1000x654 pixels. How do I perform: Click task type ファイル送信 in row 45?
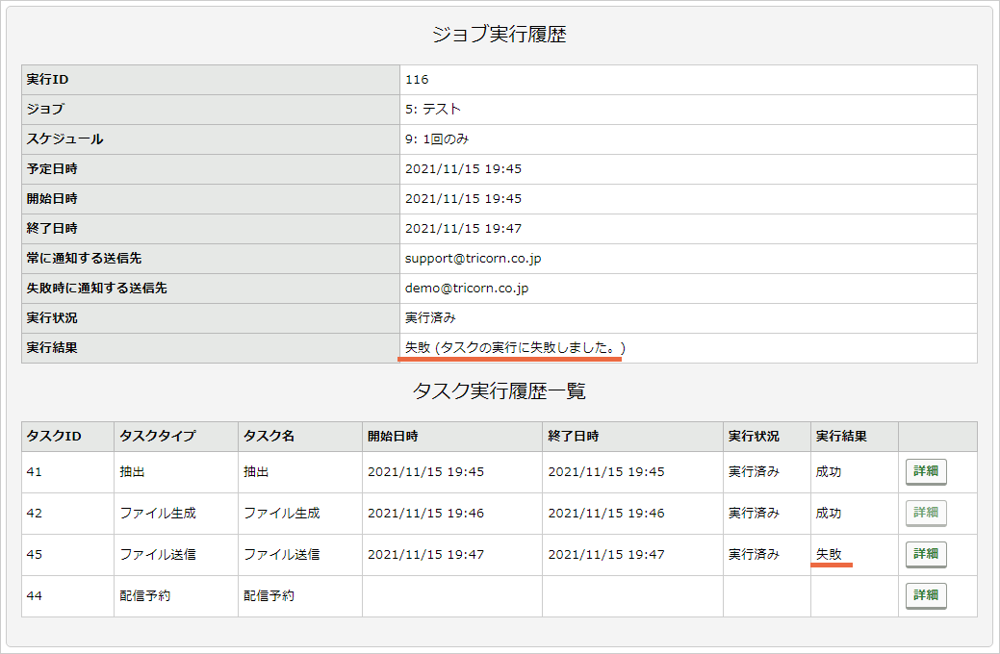click(158, 555)
